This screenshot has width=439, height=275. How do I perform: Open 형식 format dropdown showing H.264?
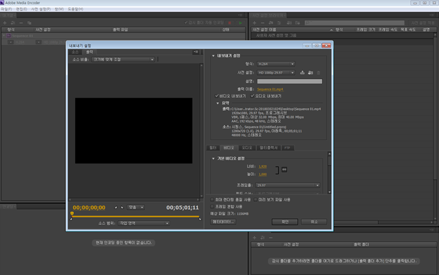276,64
